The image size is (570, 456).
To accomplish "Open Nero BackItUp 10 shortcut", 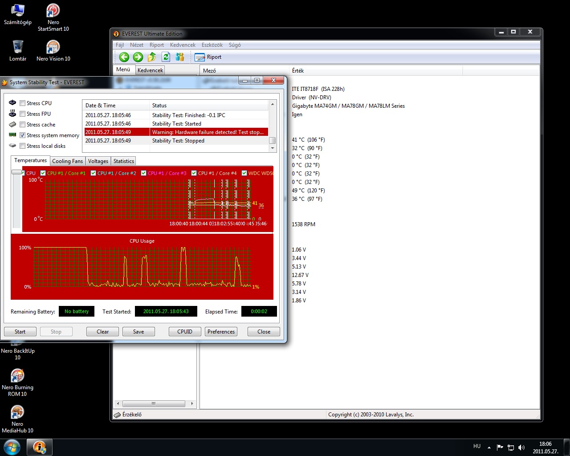I will 17,352.
